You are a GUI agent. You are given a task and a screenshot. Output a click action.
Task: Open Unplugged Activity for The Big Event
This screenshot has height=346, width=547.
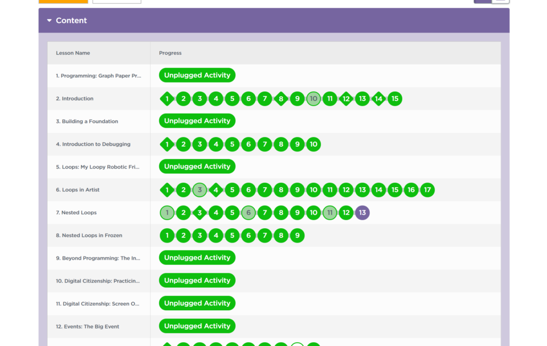click(x=197, y=326)
